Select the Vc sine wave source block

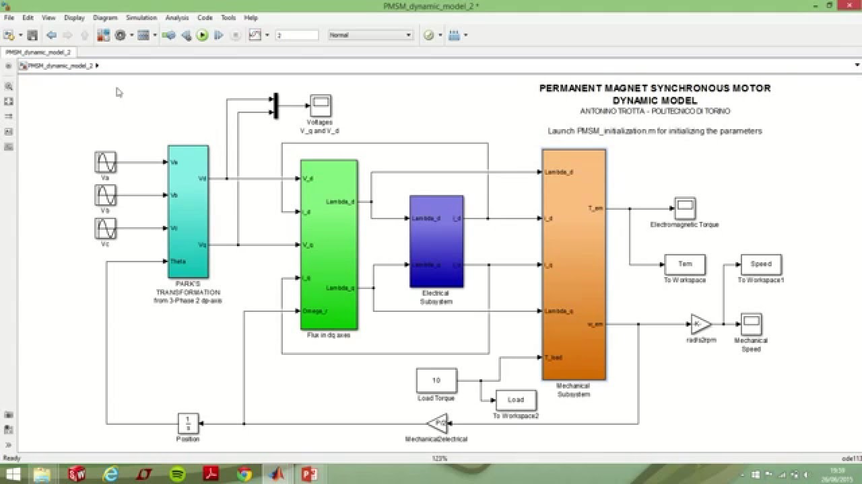[x=105, y=229]
